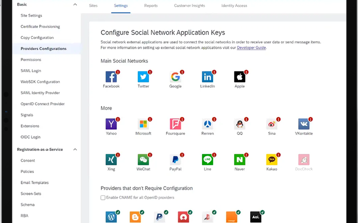Open the Kakao provider configuration
This screenshot has width=358, height=223.
pyautogui.click(x=272, y=160)
